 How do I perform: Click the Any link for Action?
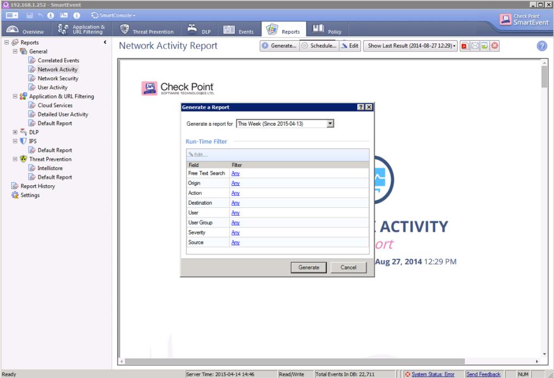click(x=236, y=193)
